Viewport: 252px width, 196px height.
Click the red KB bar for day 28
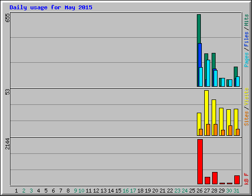click(x=215, y=178)
